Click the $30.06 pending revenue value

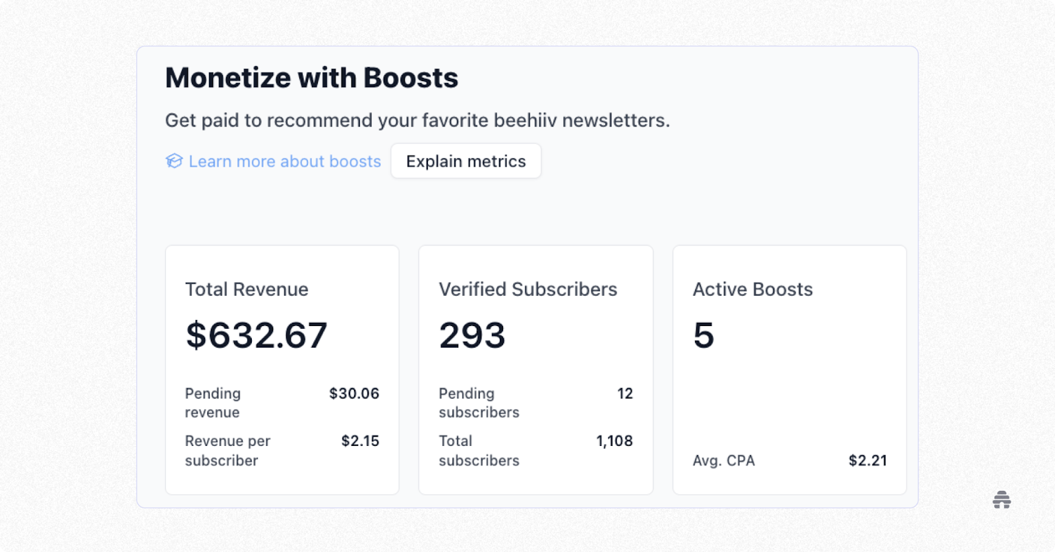pos(354,393)
